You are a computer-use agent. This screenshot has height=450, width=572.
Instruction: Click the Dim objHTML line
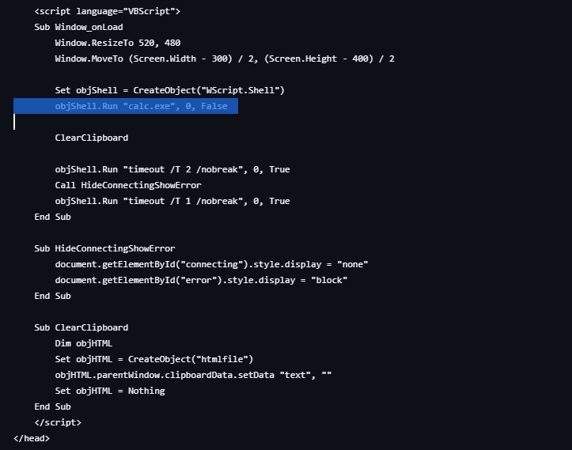(83, 343)
